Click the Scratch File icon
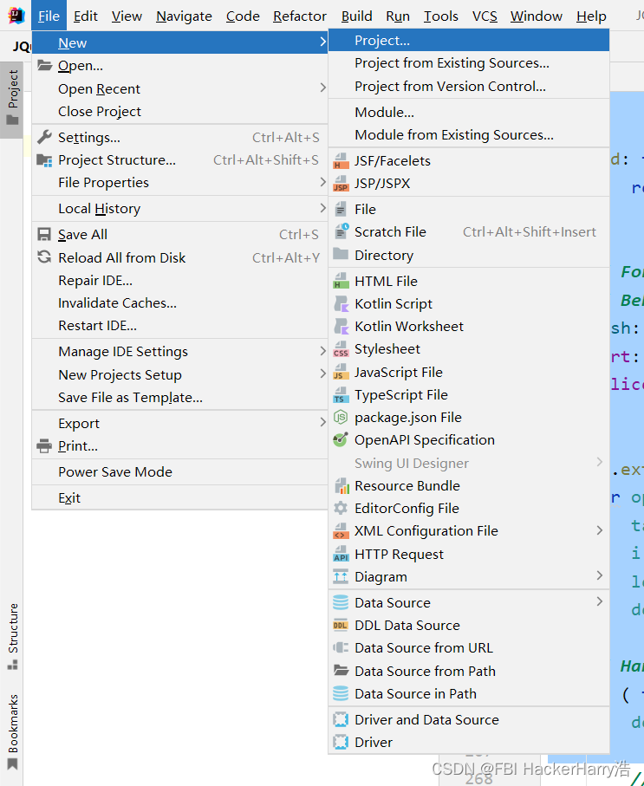Viewport: 644px width, 786px height. pyautogui.click(x=341, y=231)
